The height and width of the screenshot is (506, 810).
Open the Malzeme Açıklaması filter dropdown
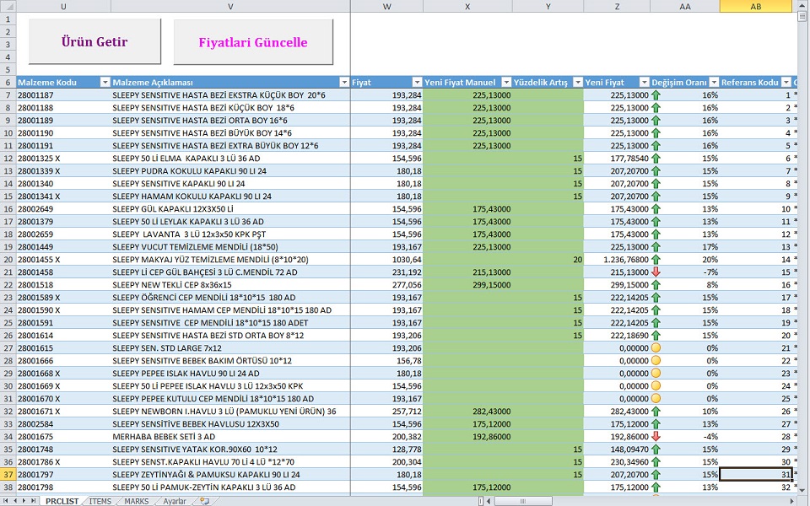click(x=344, y=82)
